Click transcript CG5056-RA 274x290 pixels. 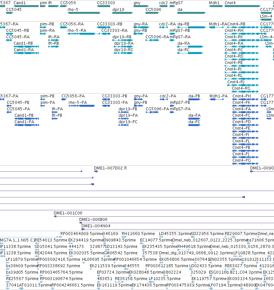(x=72, y=24)
